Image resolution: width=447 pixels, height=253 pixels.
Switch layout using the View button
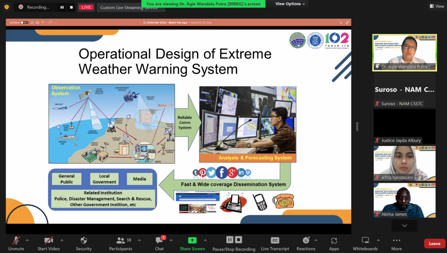tap(436, 6)
